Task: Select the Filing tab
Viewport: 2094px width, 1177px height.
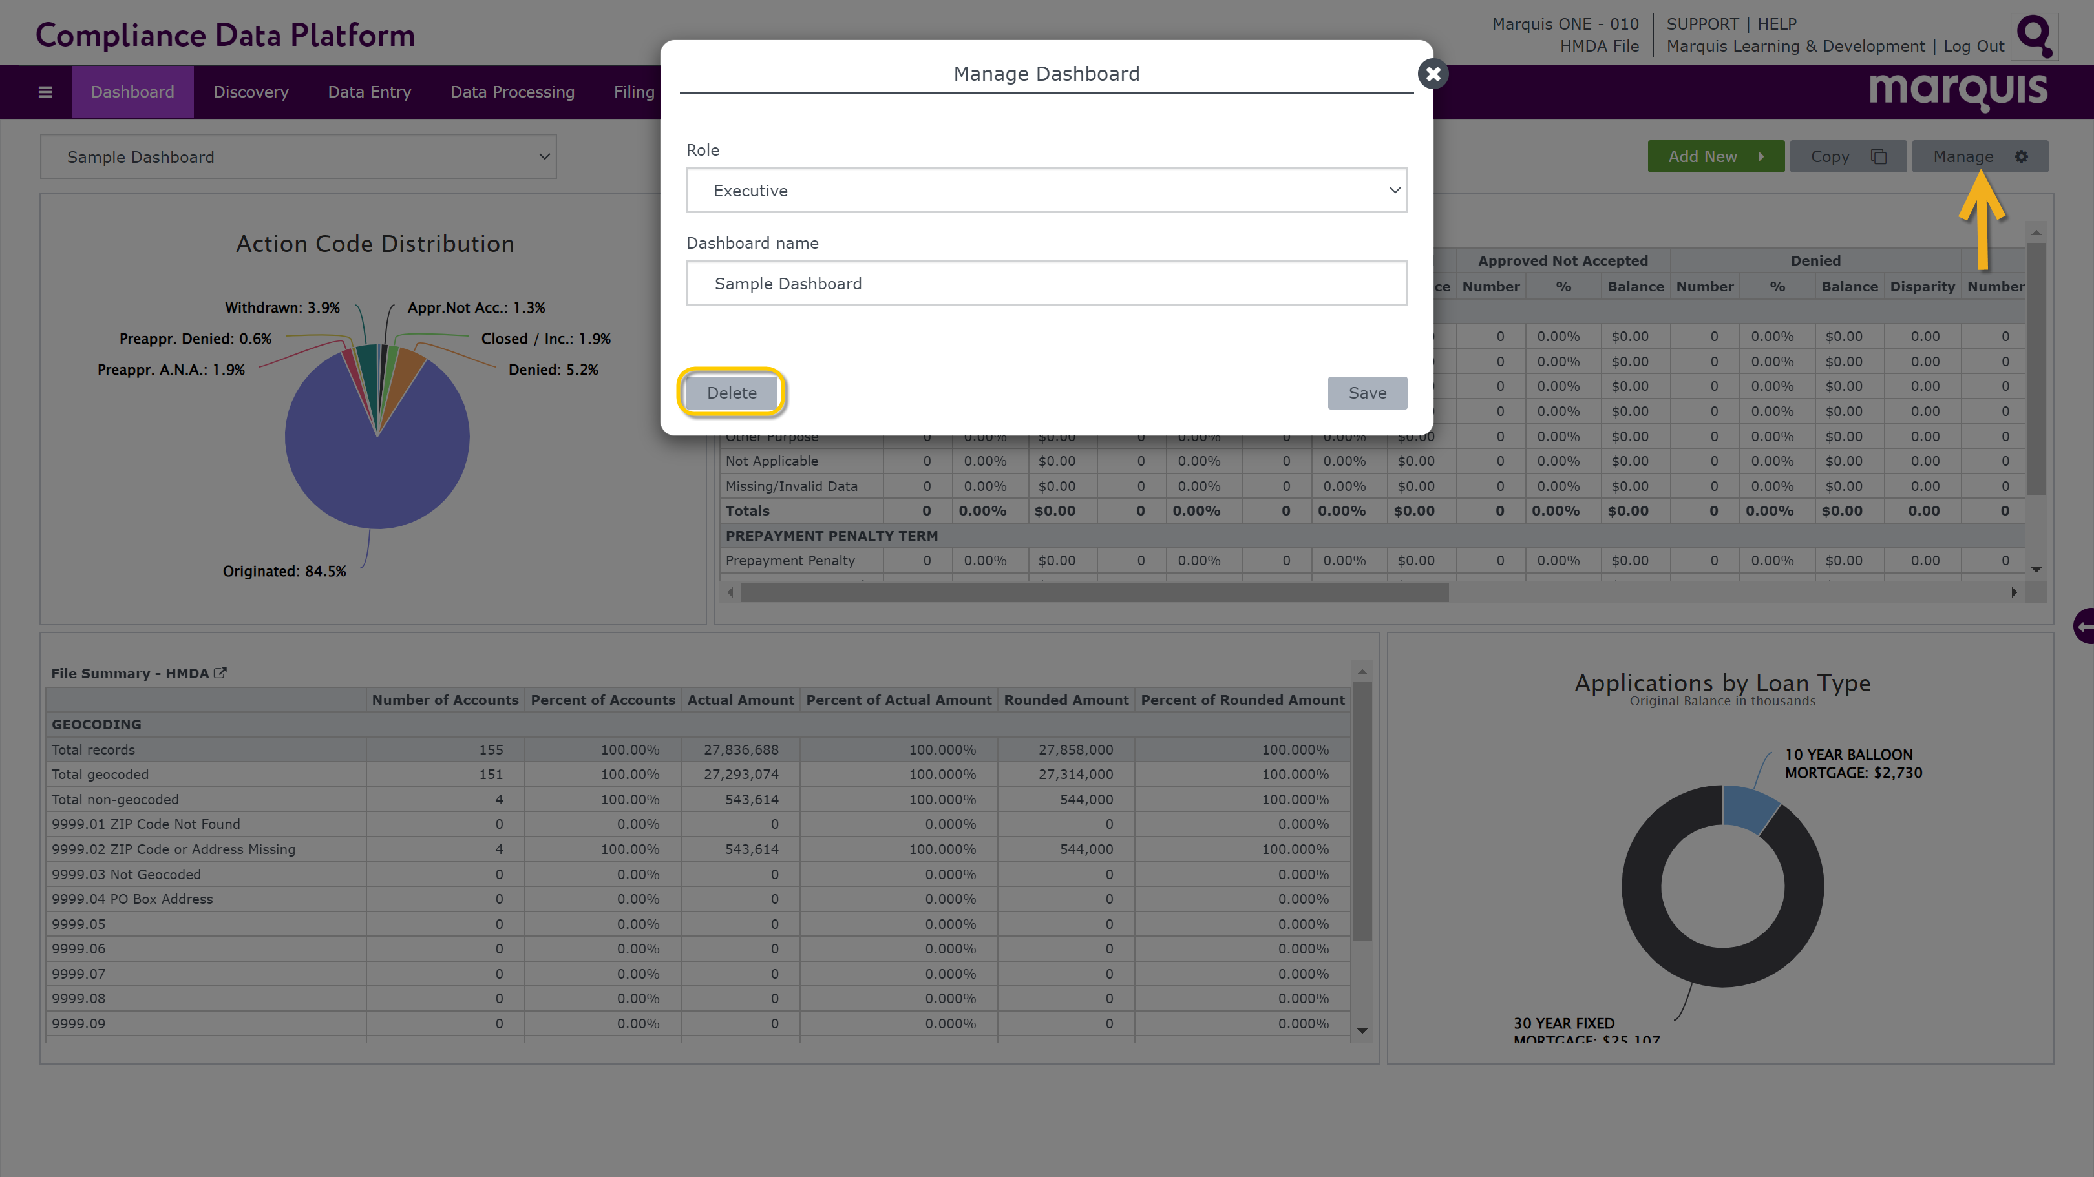Action: click(x=634, y=92)
